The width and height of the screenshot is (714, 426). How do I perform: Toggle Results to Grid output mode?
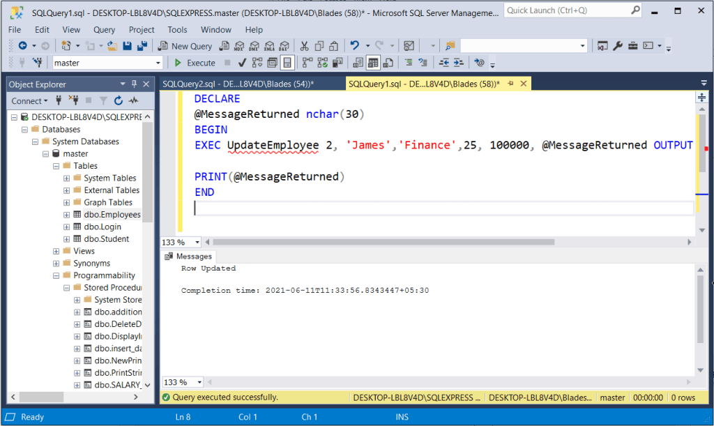tap(372, 63)
